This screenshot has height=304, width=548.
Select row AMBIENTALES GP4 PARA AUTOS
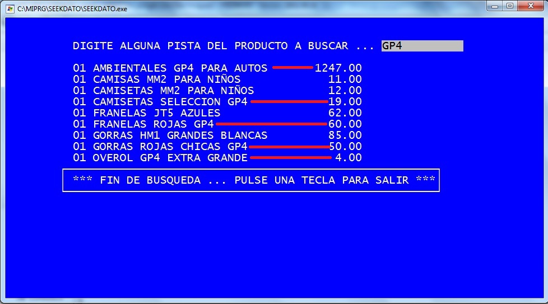coord(217,68)
